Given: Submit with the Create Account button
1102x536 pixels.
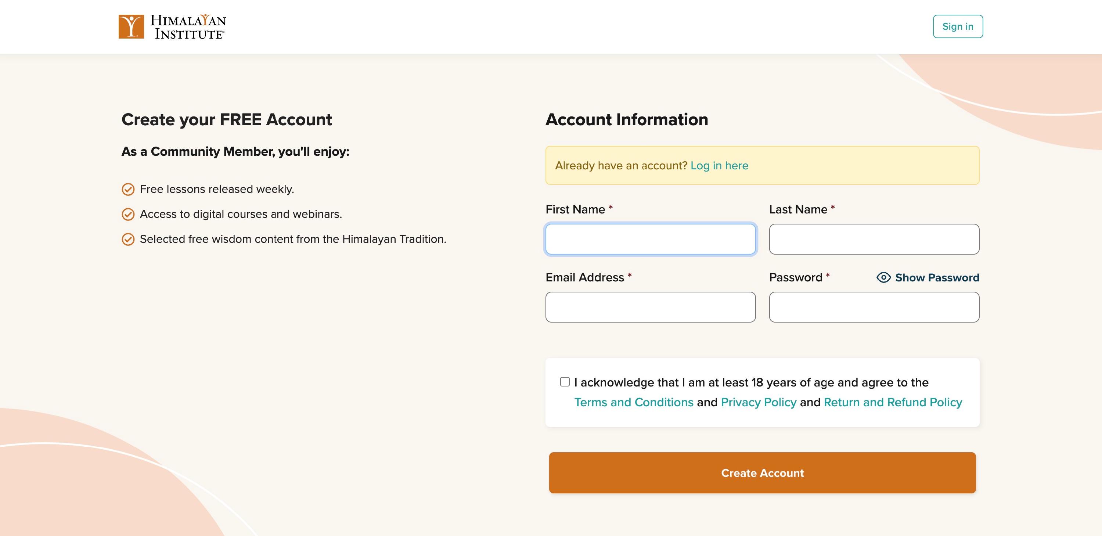Looking at the screenshot, I should click(762, 473).
